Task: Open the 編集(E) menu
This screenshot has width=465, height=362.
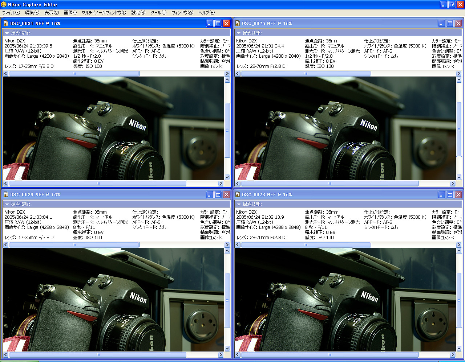Action: point(32,13)
